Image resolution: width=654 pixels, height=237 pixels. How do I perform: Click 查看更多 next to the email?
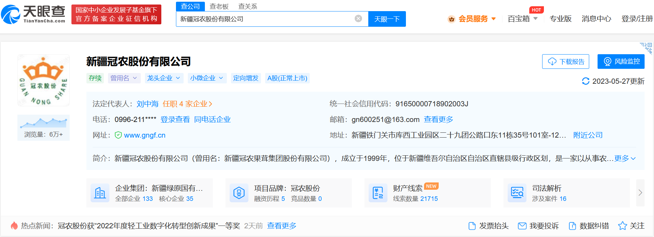[438, 120]
